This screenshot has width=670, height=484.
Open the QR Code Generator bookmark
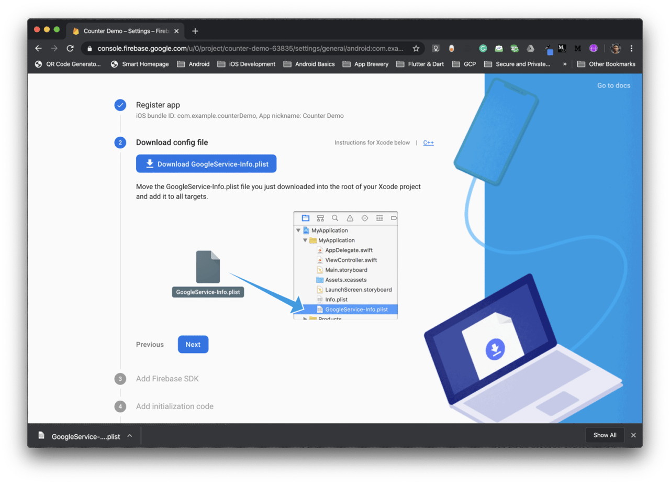tap(68, 64)
